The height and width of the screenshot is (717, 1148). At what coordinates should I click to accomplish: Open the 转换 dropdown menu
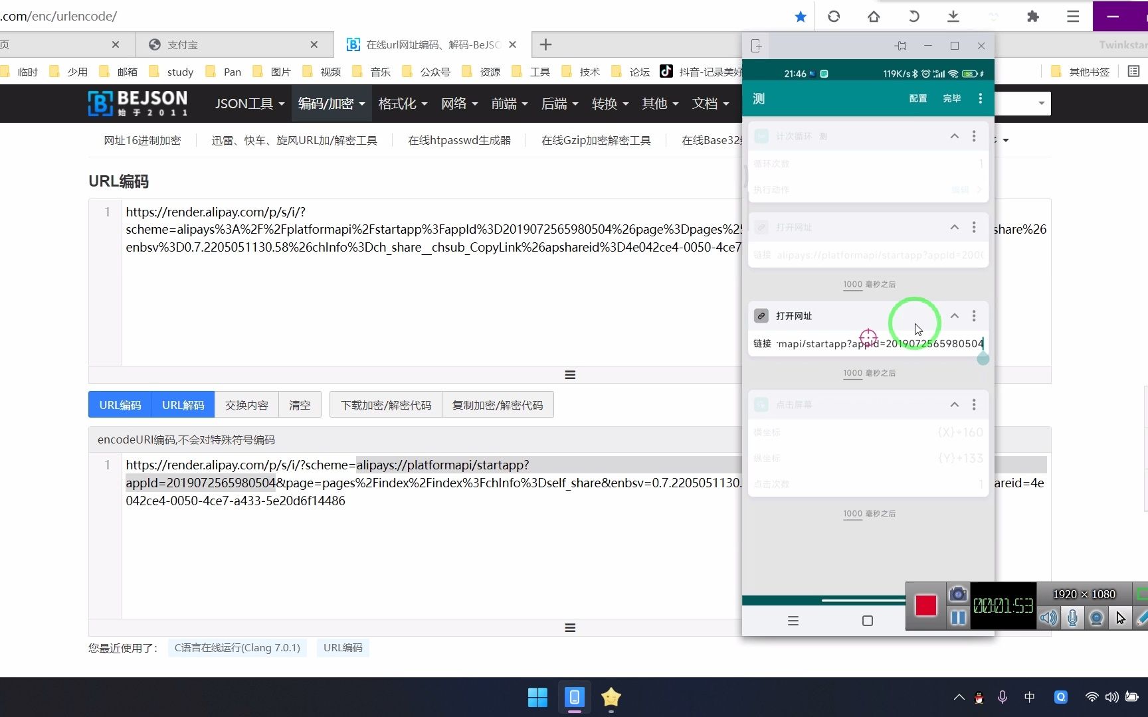[610, 104]
